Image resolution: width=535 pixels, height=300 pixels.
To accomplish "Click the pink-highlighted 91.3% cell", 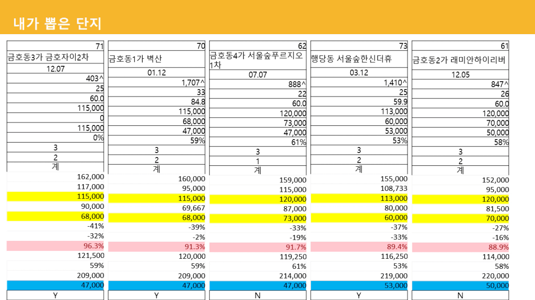I will 157,246.
